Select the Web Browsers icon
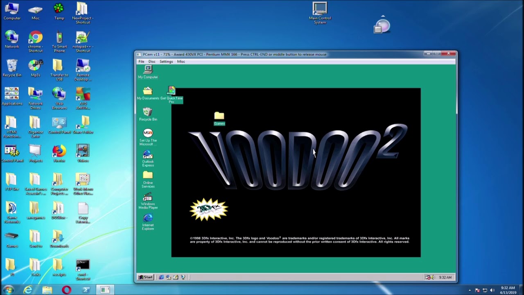 (59, 99)
